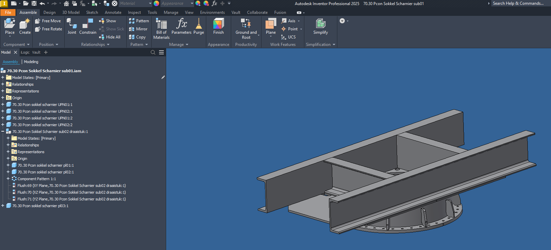Open the File menu

(8, 12)
